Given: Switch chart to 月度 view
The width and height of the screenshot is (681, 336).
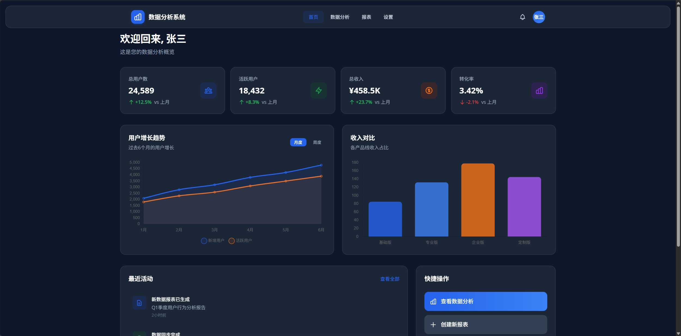Looking at the screenshot, I should [298, 142].
